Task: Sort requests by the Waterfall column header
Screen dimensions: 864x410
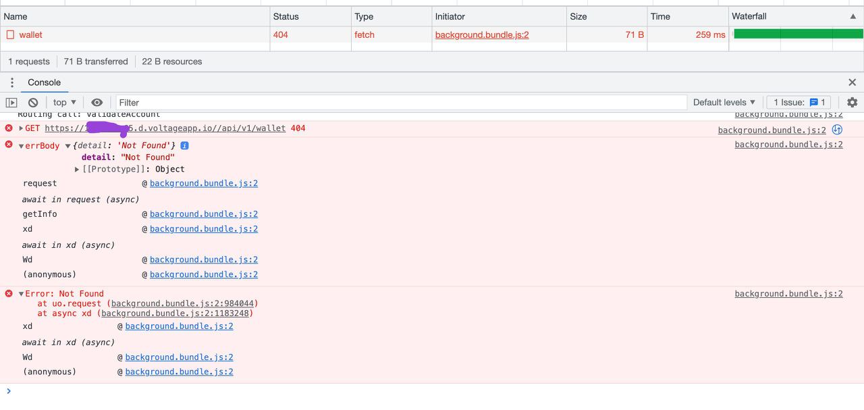Action: pos(751,16)
